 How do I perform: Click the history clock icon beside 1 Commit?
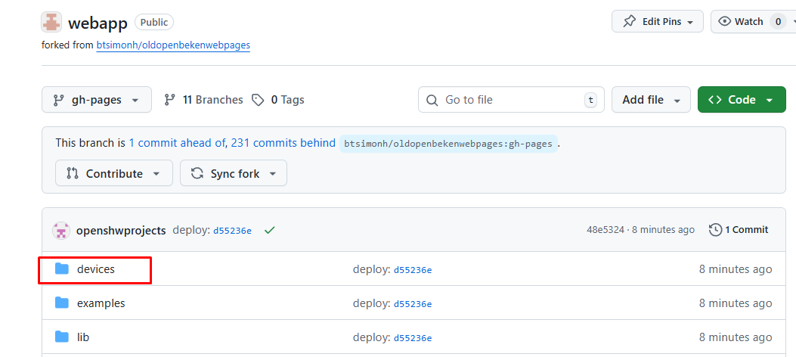pos(715,230)
